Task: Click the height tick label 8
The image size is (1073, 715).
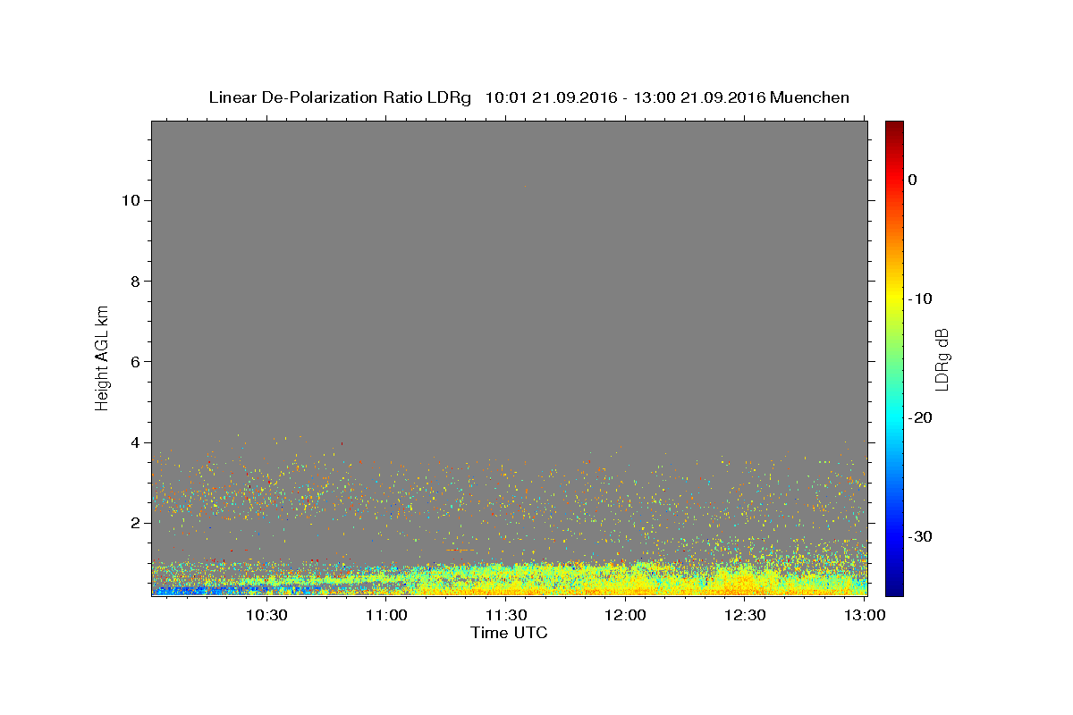Action: click(135, 282)
